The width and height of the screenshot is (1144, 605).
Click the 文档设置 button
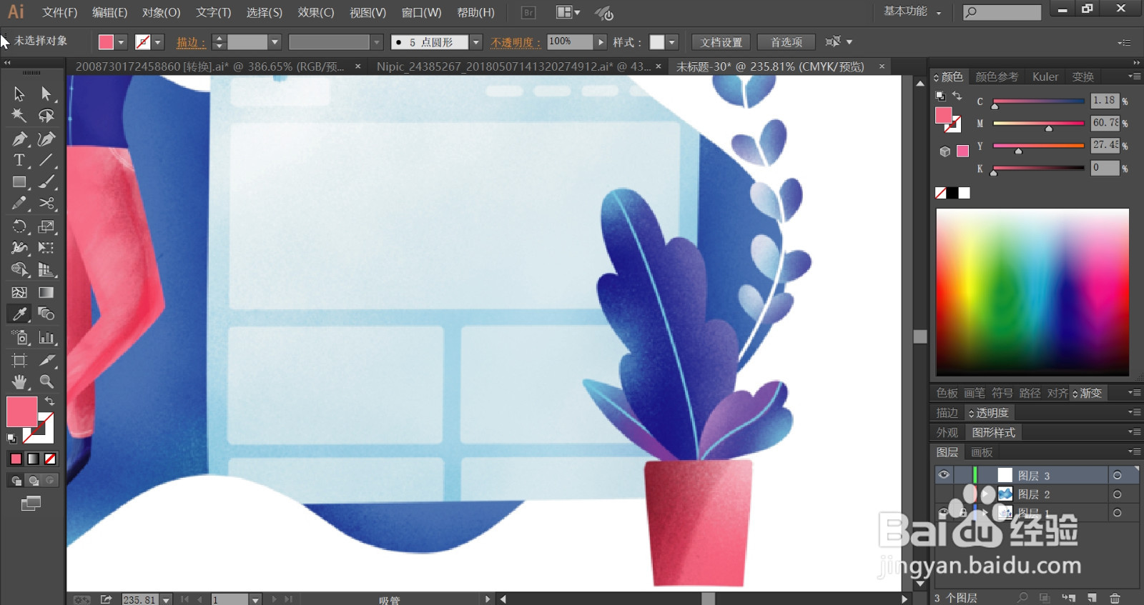pos(721,42)
